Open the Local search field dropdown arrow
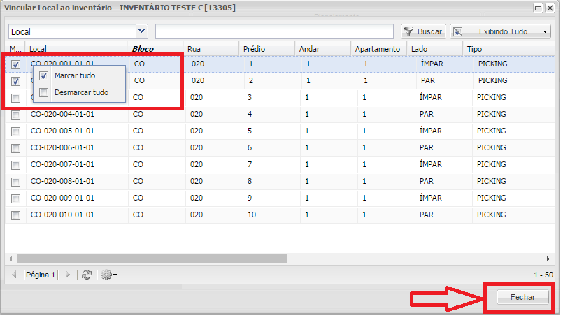The width and height of the screenshot is (563, 318). 142,31
